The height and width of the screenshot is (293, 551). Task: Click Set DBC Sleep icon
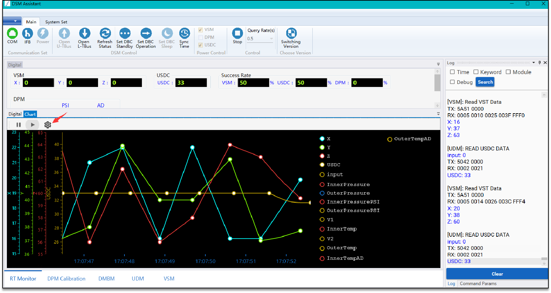click(x=167, y=33)
